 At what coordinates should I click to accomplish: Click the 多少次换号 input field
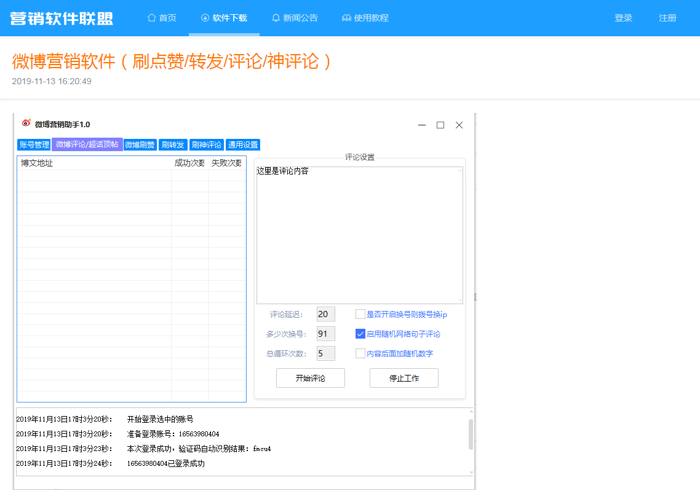325,334
